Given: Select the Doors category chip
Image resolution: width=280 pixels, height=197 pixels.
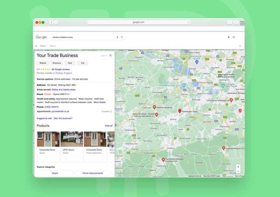Looking at the screenshot, I should (x=55, y=173).
